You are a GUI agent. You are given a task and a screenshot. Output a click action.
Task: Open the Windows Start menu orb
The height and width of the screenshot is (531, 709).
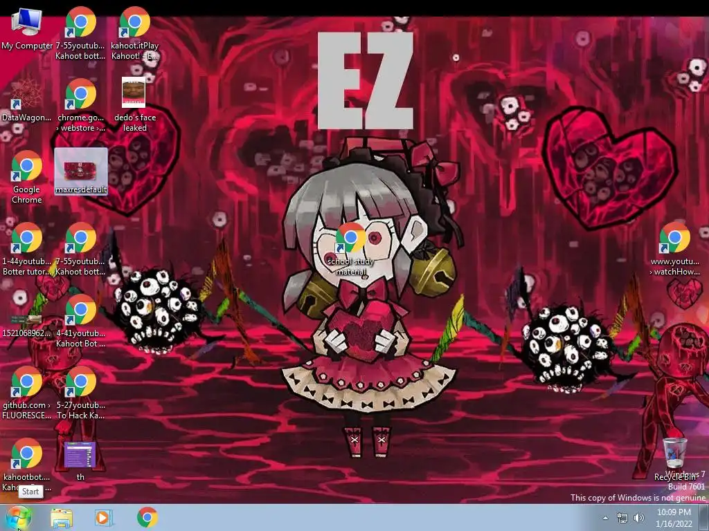point(18,517)
